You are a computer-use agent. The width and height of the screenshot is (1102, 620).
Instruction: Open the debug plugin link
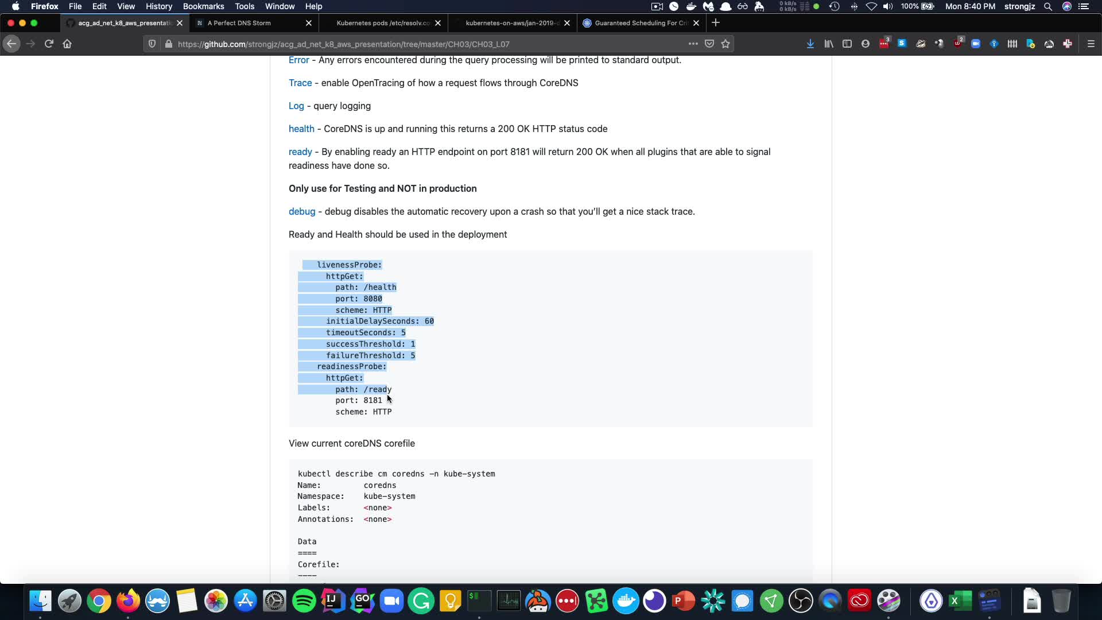[x=302, y=211]
